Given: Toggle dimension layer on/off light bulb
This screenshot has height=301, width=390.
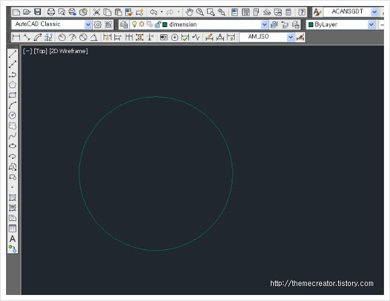Looking at the screenshot, I should 134,24.
